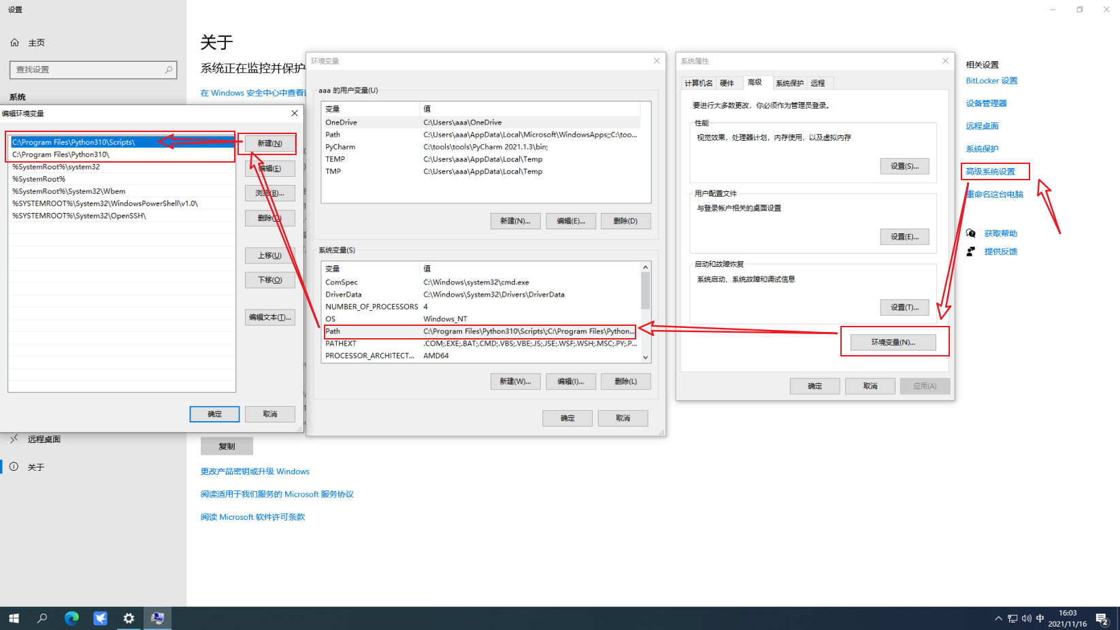Launch Microsoft Edge from taskbar

coord(71,618)
